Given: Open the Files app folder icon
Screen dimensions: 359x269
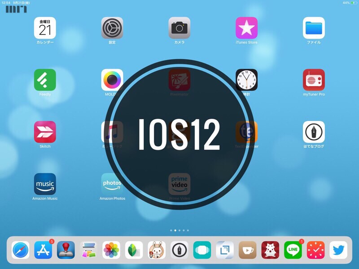Looking at the screenshot, I should tap(314, 28).
